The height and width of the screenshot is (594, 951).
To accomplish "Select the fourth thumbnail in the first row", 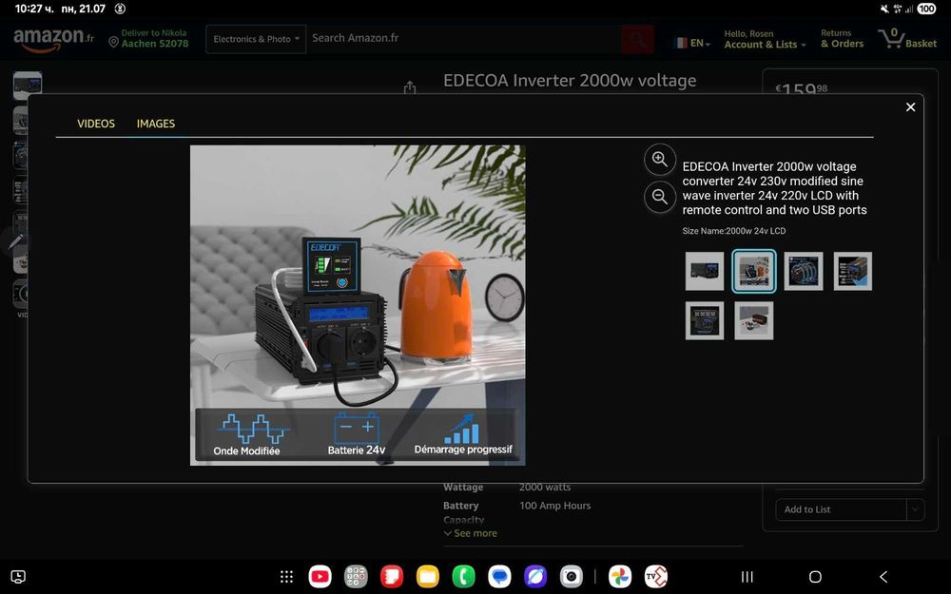I will coord(853,271).
